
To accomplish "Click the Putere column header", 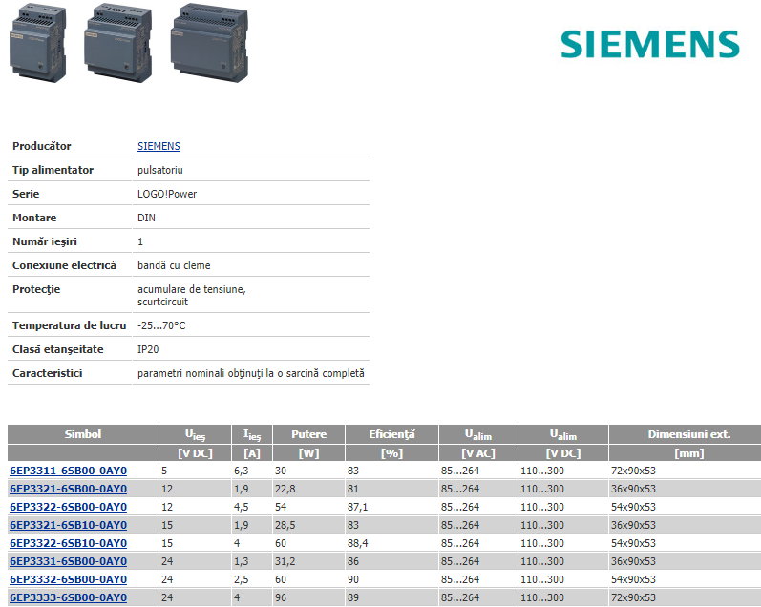I will coord(308,434).
